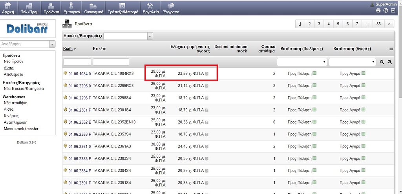This screenshot has width=402, height=194.
Task: Go to page 85 of product list
Action: [x=378, y=24]
